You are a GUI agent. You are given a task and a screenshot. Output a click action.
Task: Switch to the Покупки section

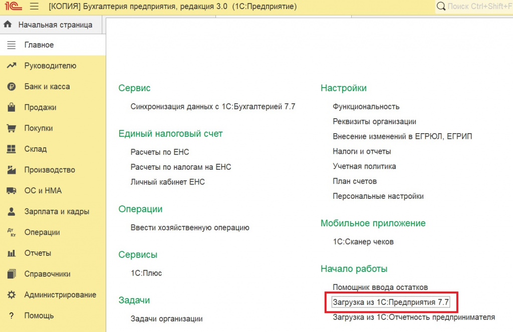click(53, 128)
